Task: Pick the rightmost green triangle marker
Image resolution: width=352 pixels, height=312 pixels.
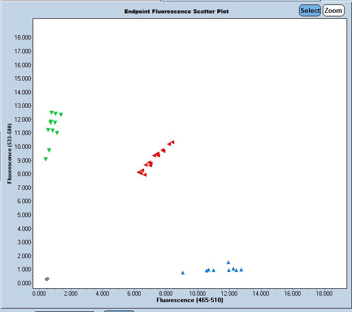Action: [x=61, y=115]
